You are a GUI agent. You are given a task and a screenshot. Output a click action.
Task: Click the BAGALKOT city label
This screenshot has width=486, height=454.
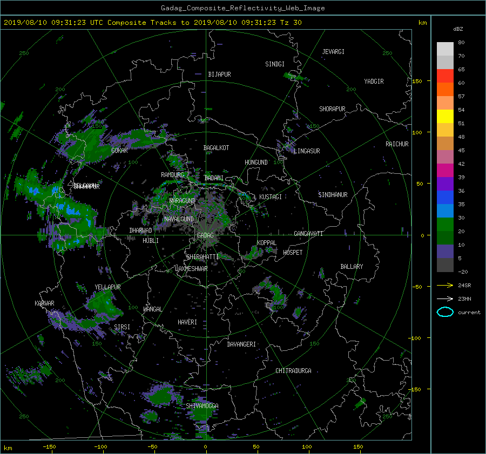(216, 148)
